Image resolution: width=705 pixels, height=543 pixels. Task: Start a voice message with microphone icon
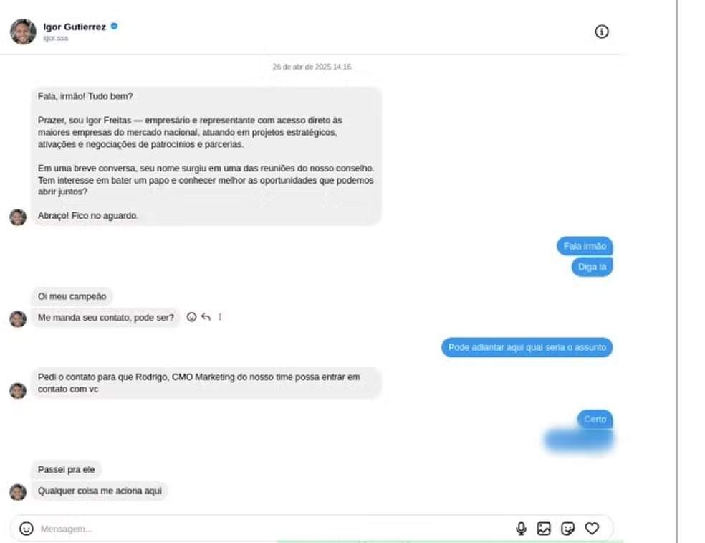(521, 528)
